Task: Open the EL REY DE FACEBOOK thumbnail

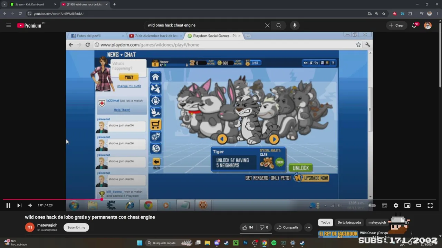Action: (x=338, y=234)
